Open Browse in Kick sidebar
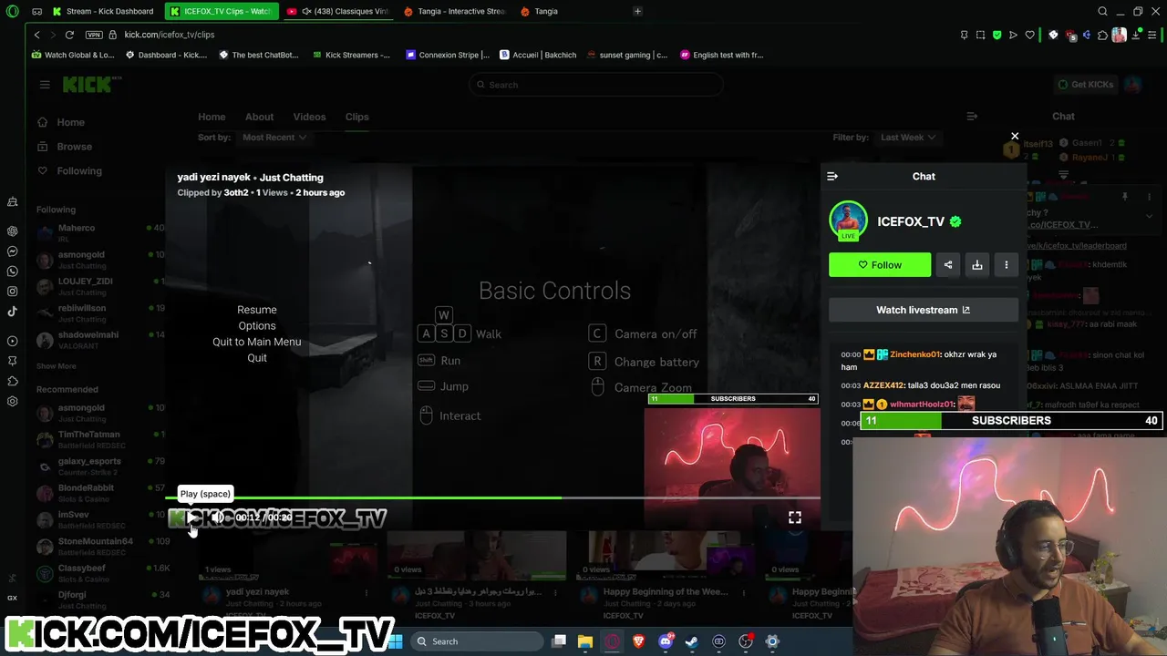 pyautogui.click(x=74, y=147)
